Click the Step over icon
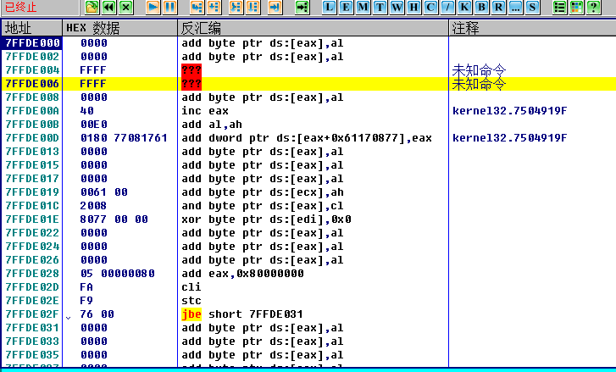Screen dimensions: 616x372 coord(214,7)
